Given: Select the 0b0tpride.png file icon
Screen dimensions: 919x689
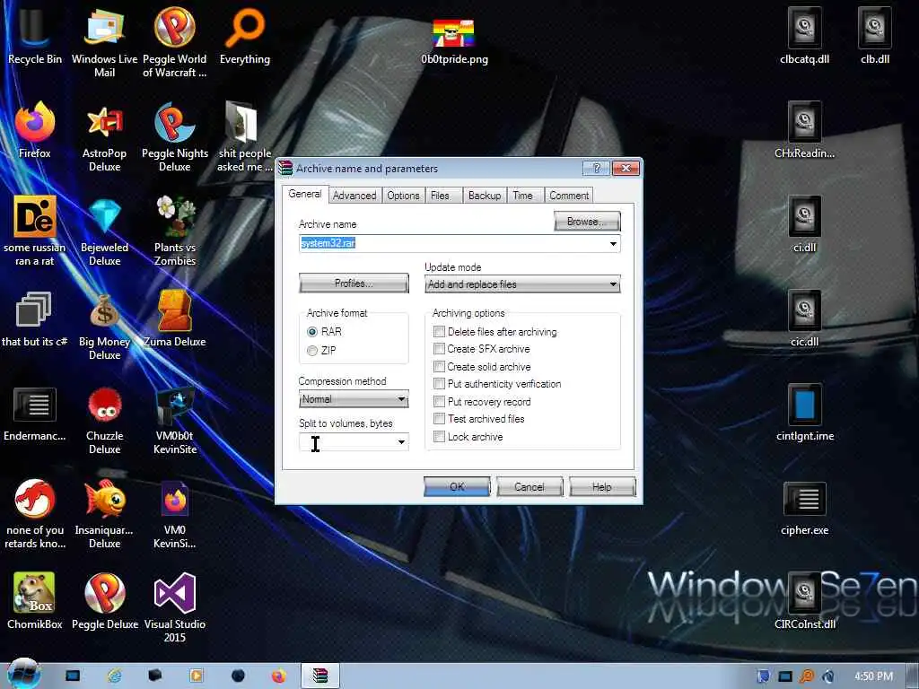Looking at the screenshot, I should coord(454,41).
